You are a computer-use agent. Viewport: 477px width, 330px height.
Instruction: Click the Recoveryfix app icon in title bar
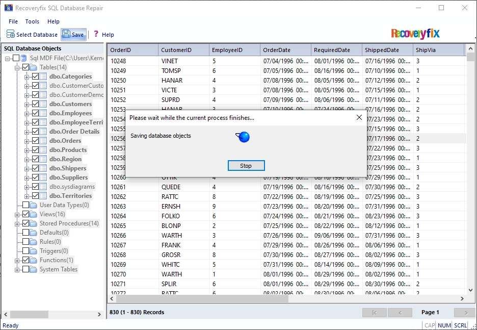9,8
